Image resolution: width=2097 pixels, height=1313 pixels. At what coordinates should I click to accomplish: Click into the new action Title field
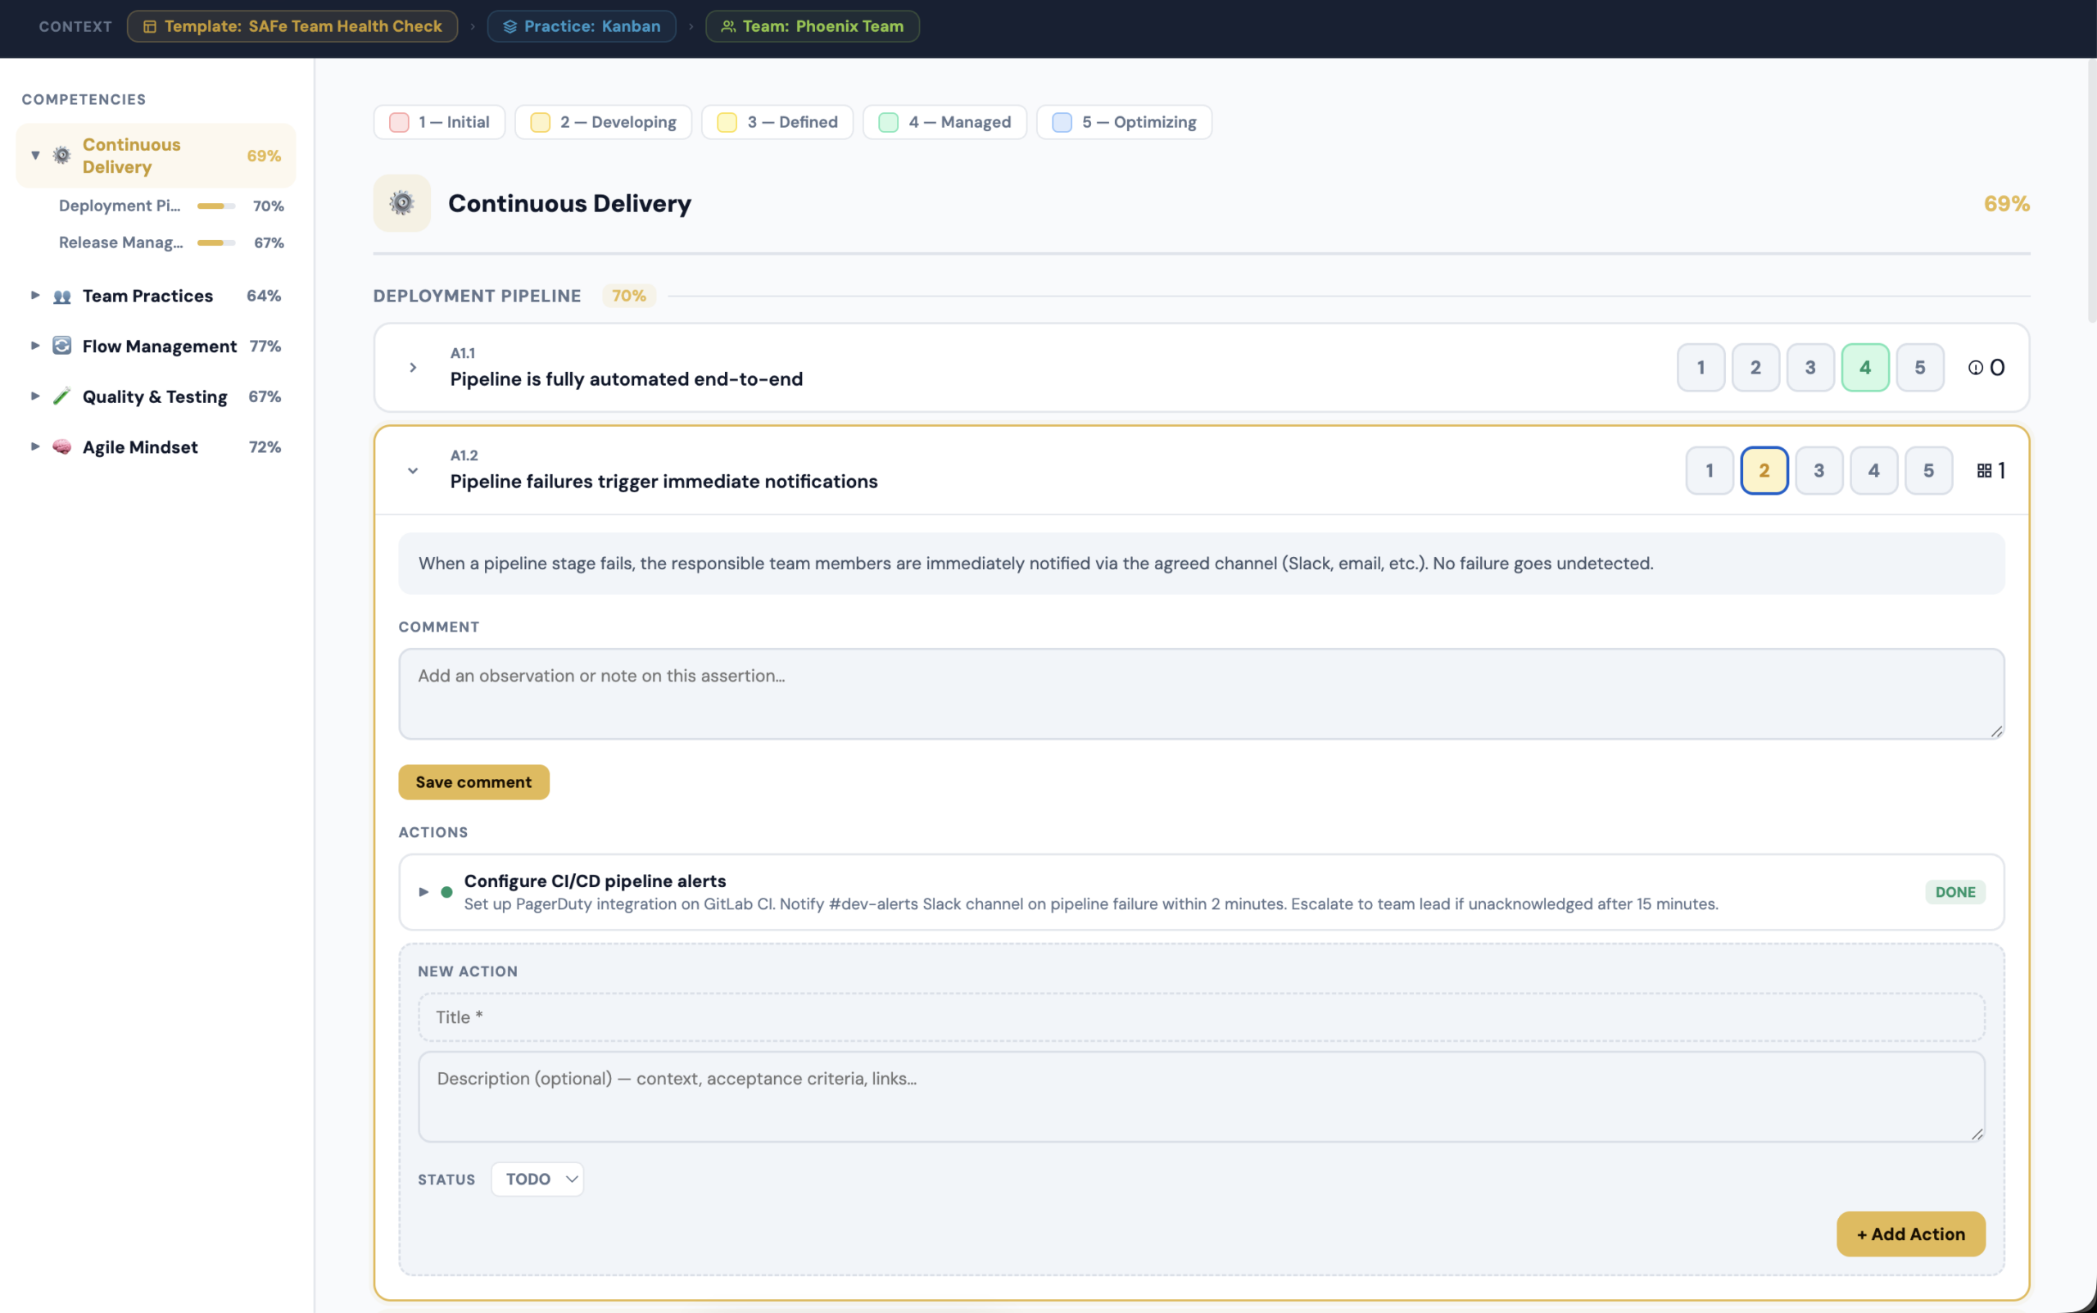point(1201,1016)
